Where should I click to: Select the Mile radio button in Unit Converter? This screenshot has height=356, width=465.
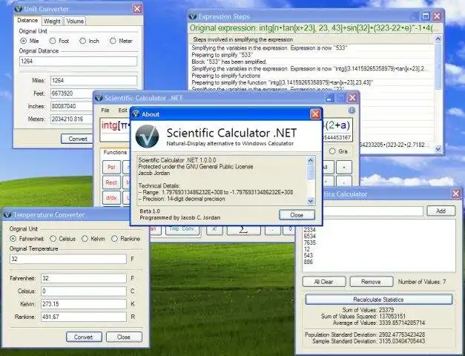[x=23, y=41]
